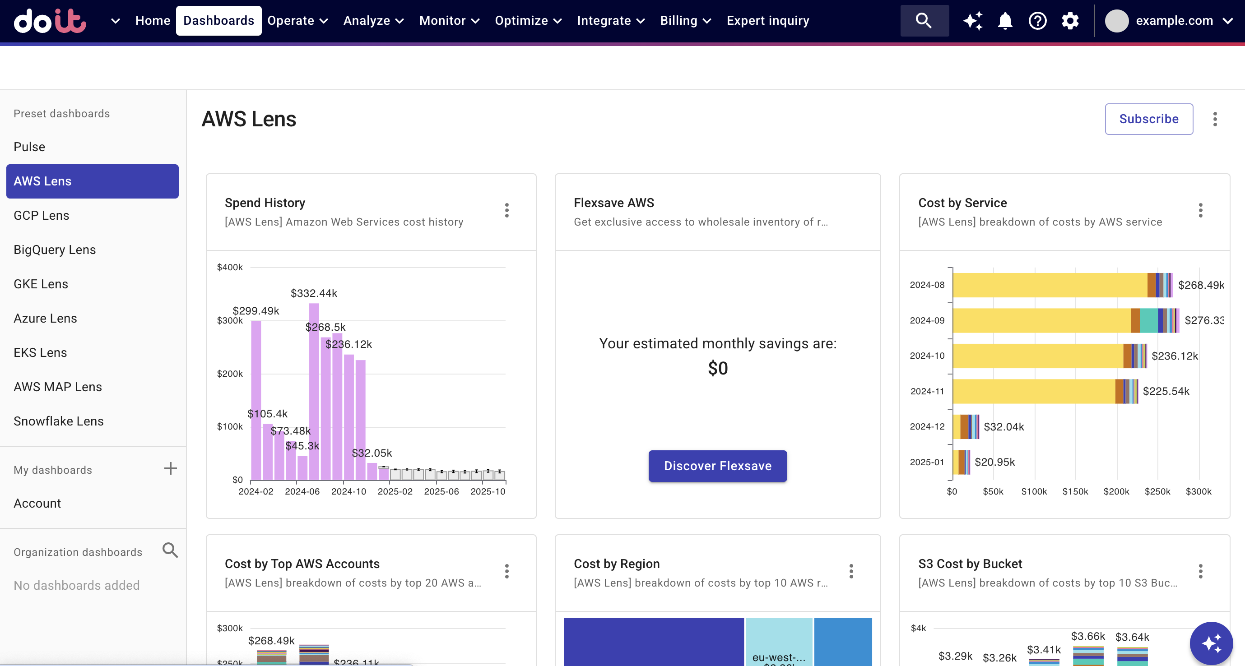Screen dimensions: 1245x666
Task: Click the light blue eu-west region tile
Action: coord(779,641)
